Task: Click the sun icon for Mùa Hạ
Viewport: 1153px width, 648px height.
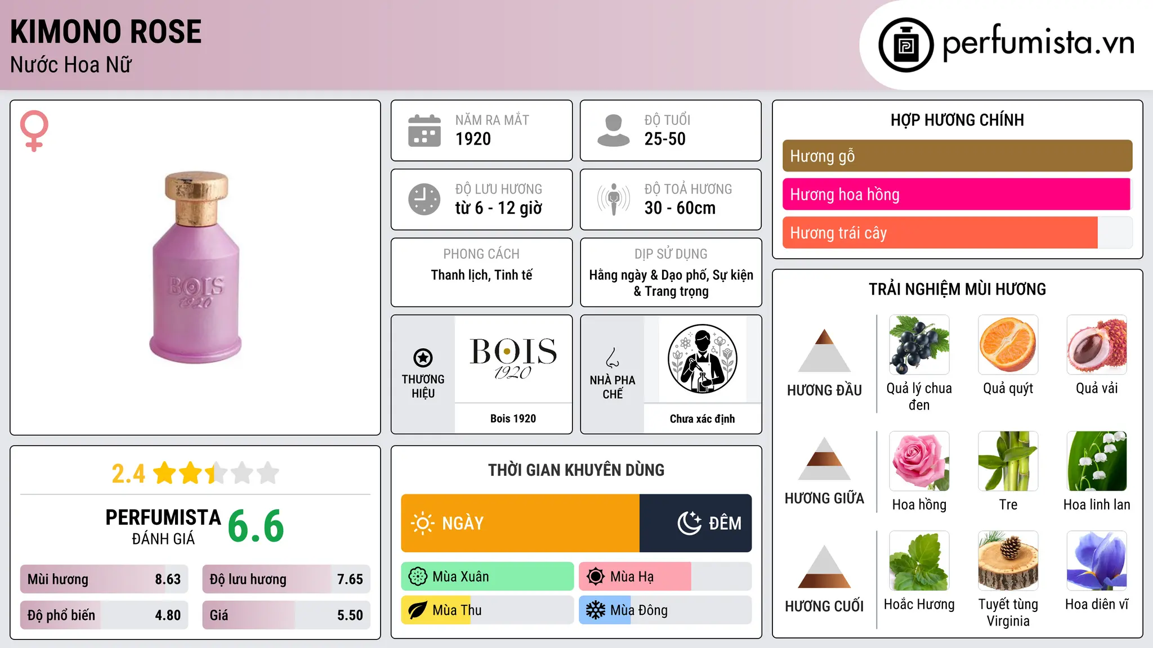Action: coord(596,577)
